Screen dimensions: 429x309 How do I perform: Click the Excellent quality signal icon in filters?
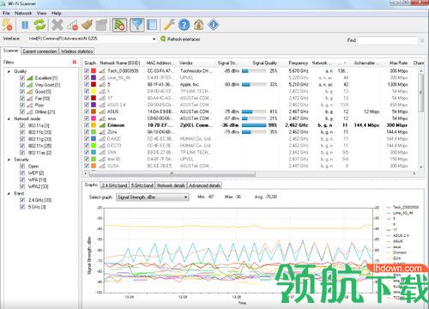coord(30,78)
